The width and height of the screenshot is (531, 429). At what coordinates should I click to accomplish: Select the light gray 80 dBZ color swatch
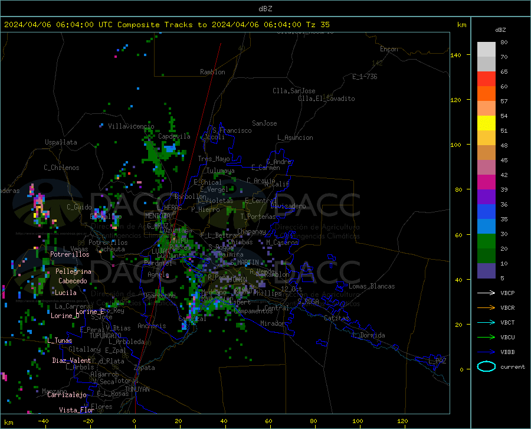(x=486, y=50)
